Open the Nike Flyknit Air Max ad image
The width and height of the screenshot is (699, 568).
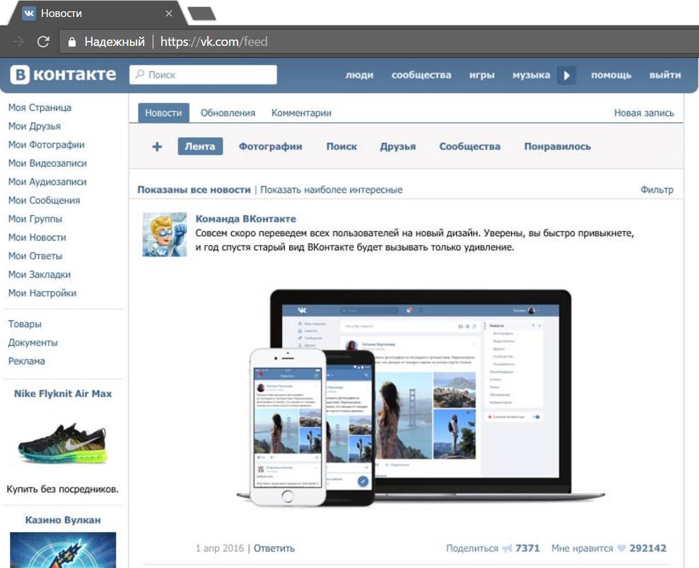coord(63,441)
